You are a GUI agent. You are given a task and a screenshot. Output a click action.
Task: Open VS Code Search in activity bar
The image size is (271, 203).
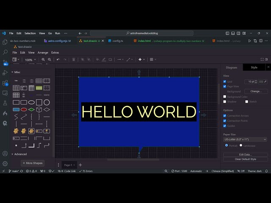5,52
